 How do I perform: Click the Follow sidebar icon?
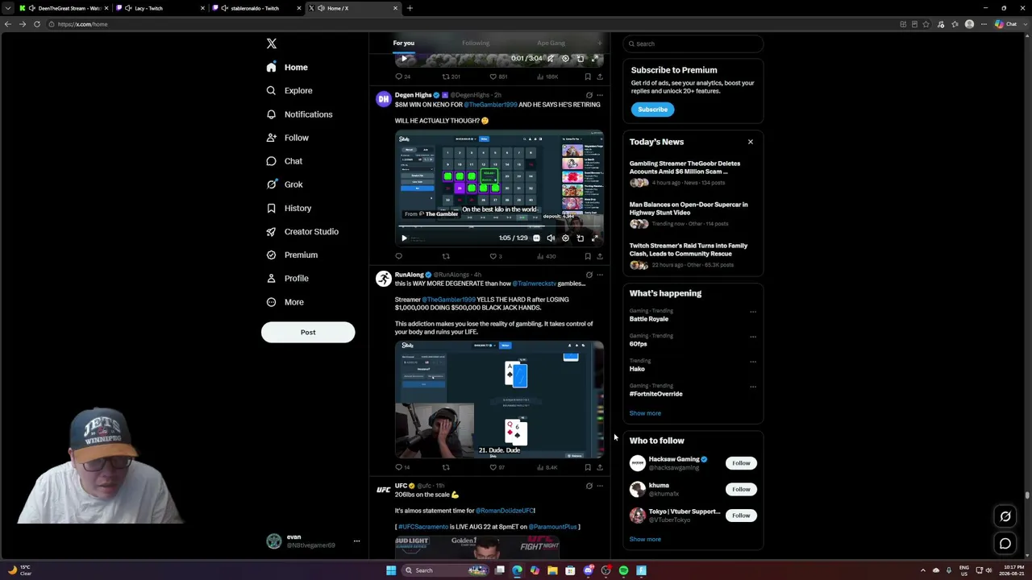tap(271, 138)
